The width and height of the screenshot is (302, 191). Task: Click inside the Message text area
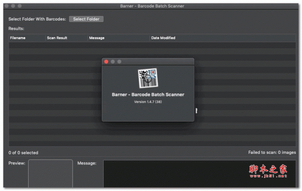tap(199, 174)
